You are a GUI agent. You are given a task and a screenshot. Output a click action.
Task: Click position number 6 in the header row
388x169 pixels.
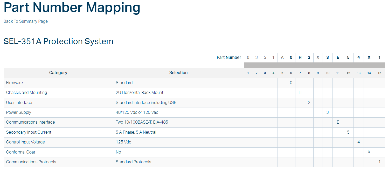pos(291,73)
